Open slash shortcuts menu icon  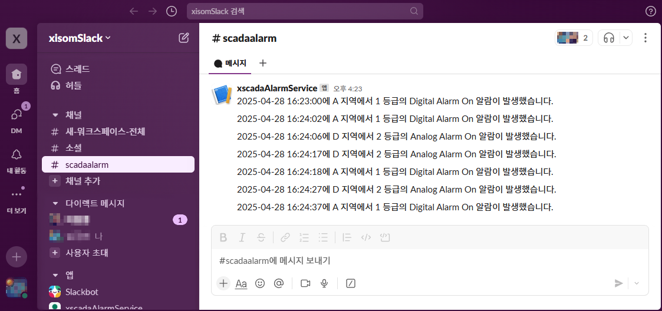coord(350,283)
